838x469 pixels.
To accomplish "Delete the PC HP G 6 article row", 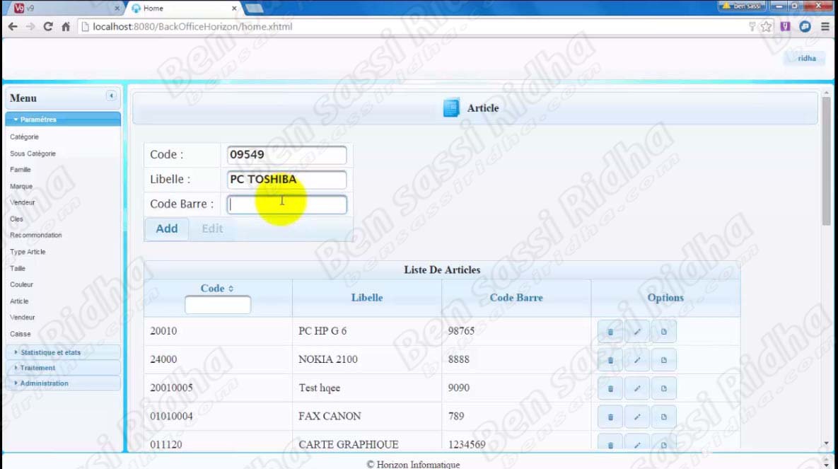I will pyautogui.click(x=610, y=331).
